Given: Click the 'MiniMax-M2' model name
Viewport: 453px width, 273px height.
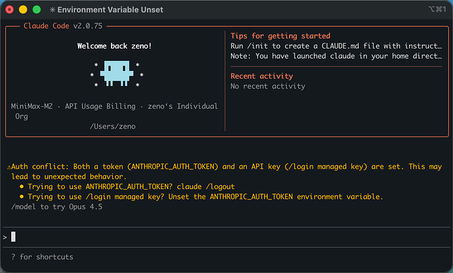Looking at the screenshot, I should click(32, 106).
